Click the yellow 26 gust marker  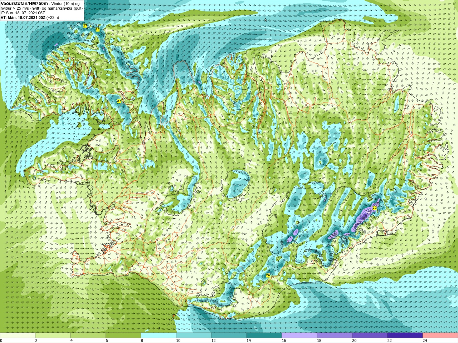coord(268,275)
